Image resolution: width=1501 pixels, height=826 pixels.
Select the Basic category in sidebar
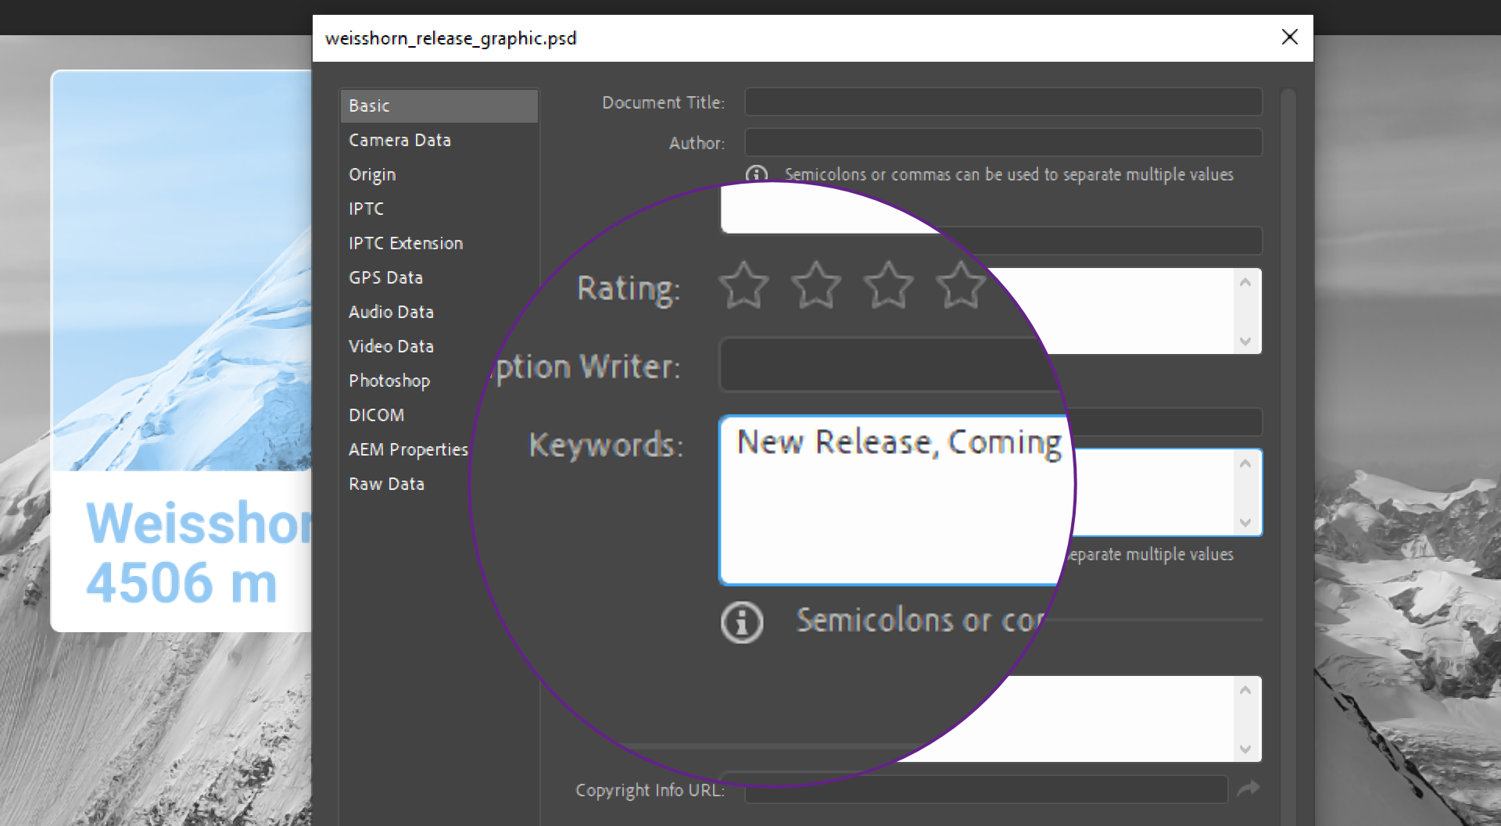coord(439,105)
